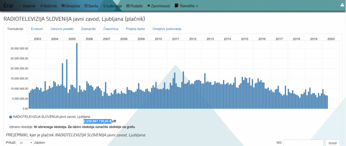Open the Iskalnik search nav item
Screen dimensions: 346x146
(27, 6)
